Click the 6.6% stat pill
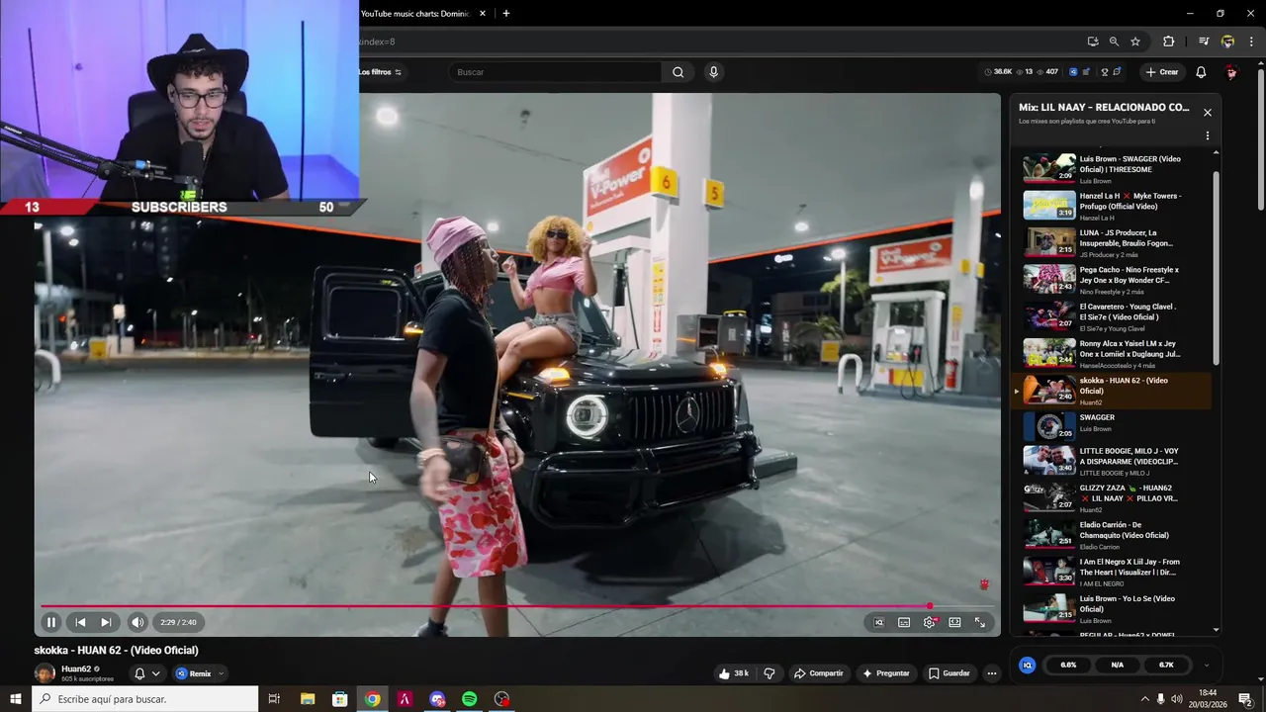1266x712 pixels. point(1068,666)
